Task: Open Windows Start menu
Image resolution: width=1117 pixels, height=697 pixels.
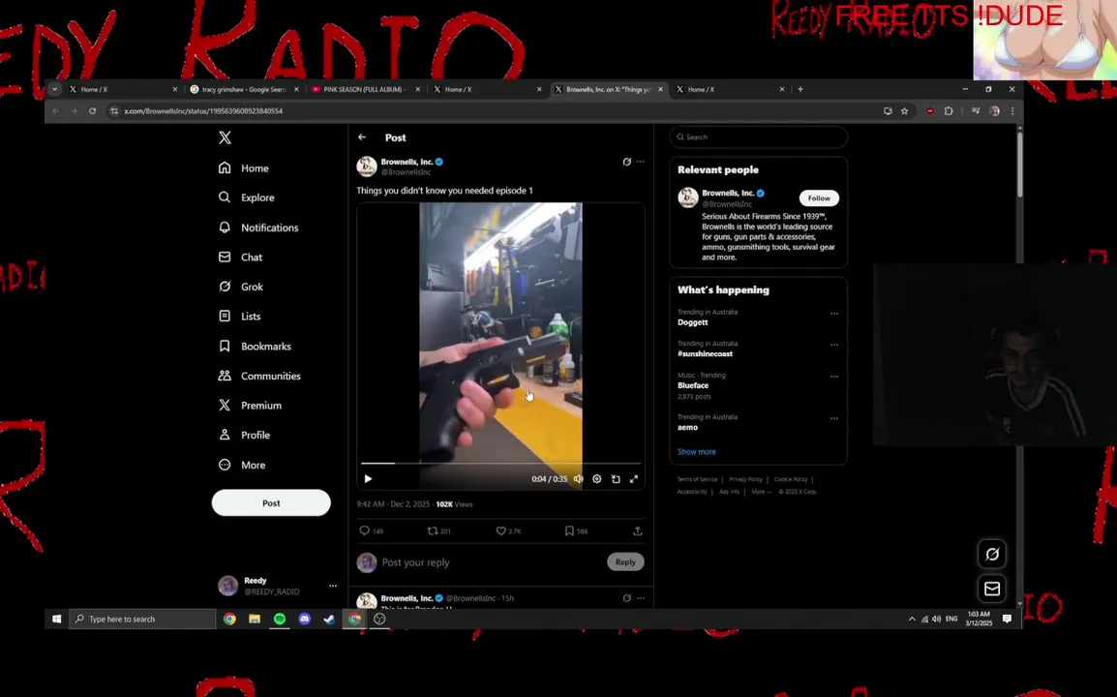Action: pyautogui.click(x=56, y=619)
